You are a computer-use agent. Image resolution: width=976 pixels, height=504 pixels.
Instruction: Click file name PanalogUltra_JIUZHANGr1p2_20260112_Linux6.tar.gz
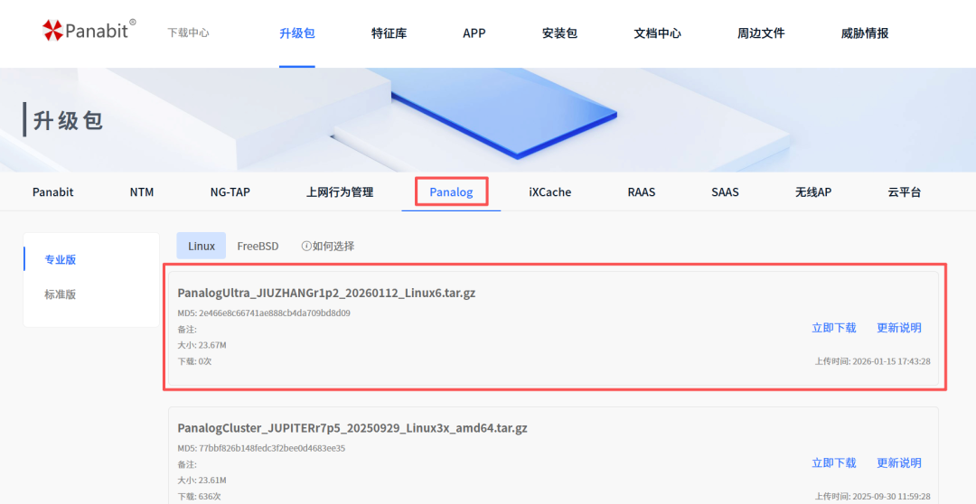click(326, 293)
